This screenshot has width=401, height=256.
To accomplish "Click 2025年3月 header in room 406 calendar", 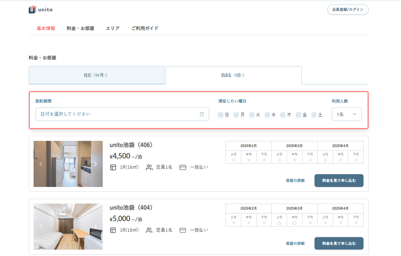I will click(x=294, y=146).
